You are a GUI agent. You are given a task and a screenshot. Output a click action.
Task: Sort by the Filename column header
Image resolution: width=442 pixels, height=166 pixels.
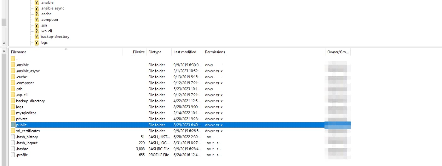coord(66,52)
